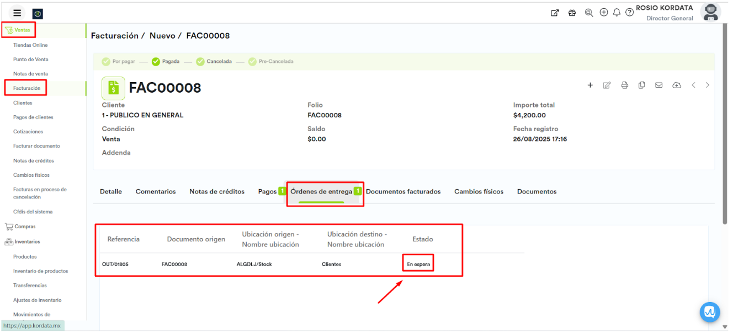This screenshot has width=733, height=334.
Task: Open the Documentos facturados tab
Action: click(403, 192)
